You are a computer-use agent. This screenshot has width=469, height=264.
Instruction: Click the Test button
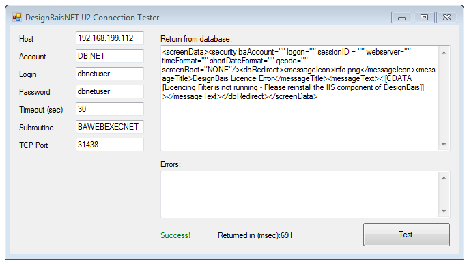[406, 235]
